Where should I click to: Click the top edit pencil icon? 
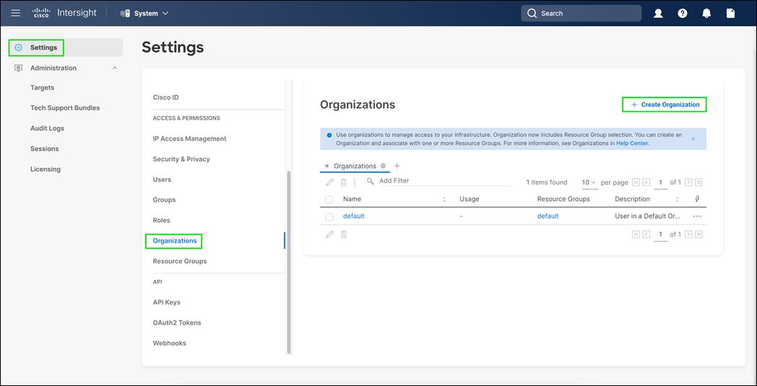[329, 182]
